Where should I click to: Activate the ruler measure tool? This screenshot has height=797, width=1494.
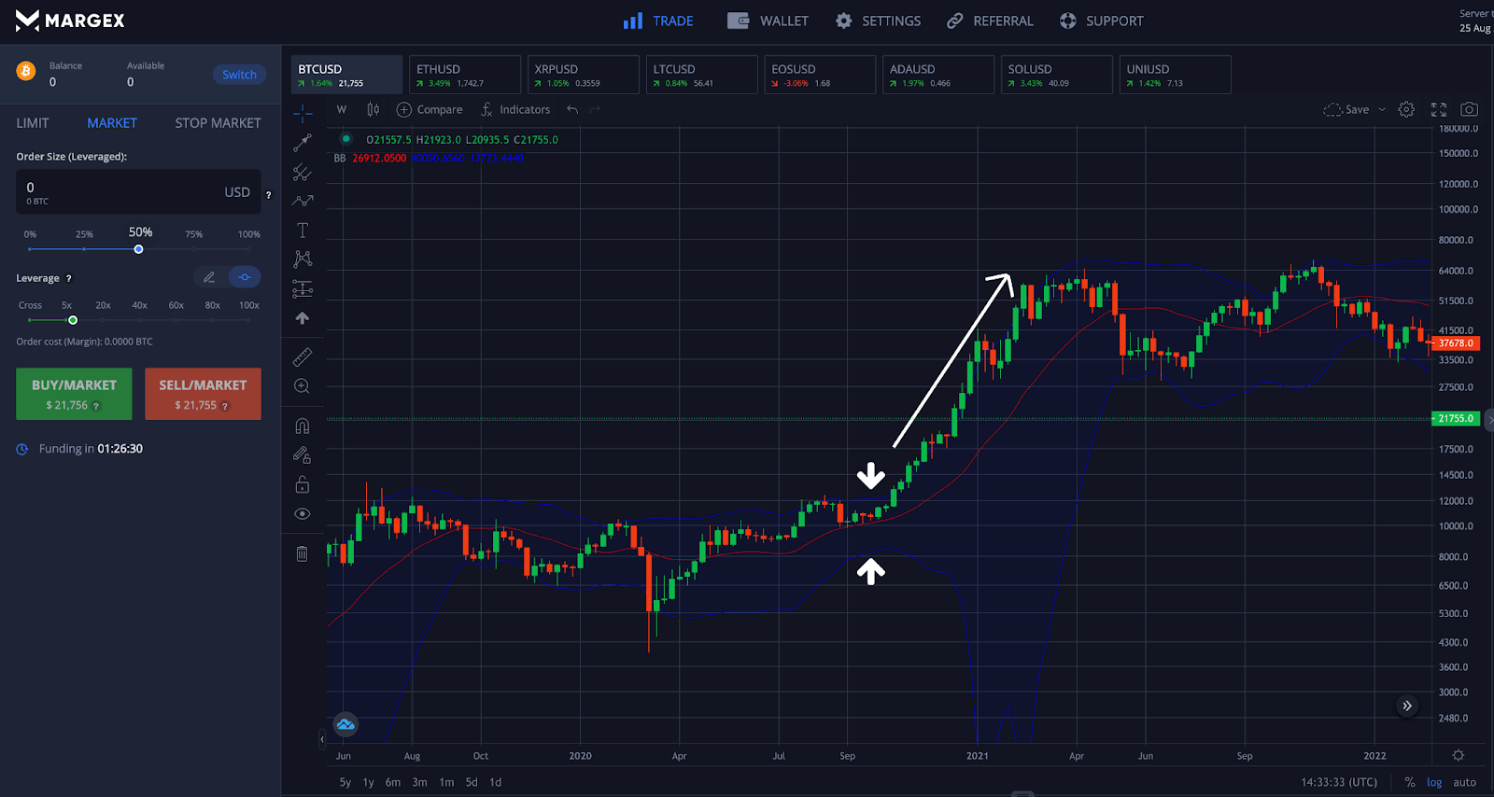click(303, 357)
